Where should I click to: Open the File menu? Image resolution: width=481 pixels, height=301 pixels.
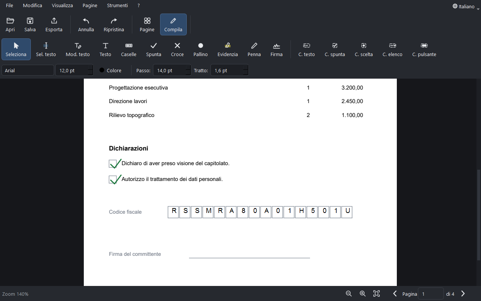coord(9,6)
